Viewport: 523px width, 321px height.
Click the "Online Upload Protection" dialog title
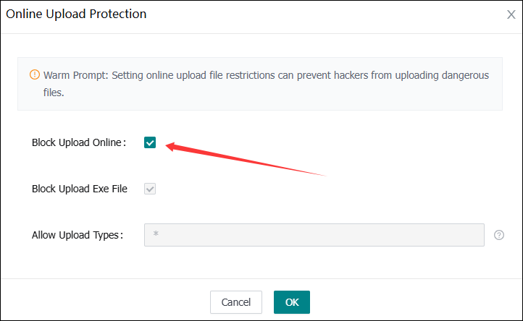(76, 14)
